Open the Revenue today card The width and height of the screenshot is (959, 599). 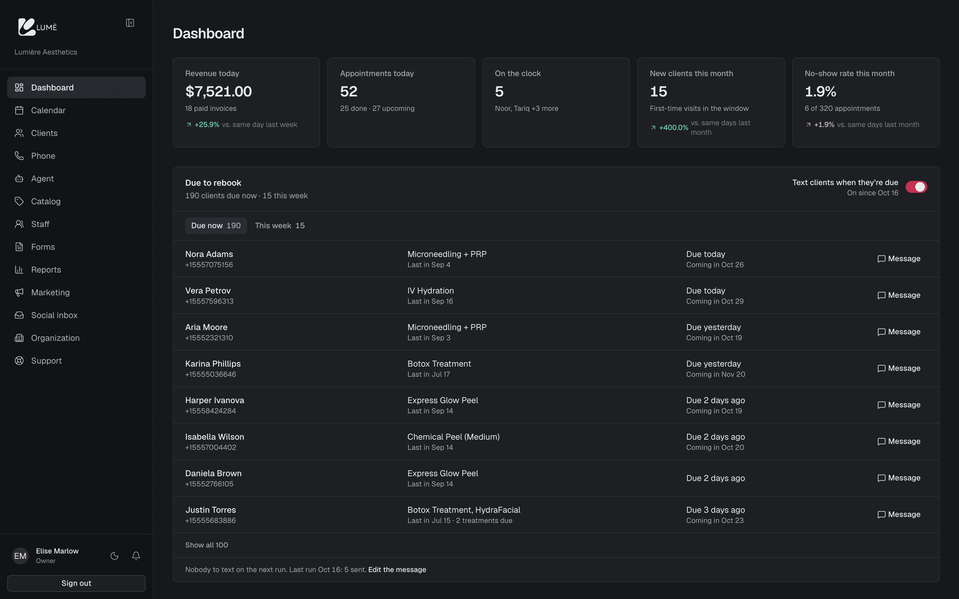[x=246, y=103]
